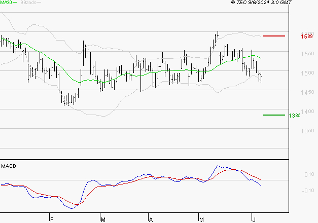This screenshot has height=223, width=318.
Task: Click the TEC 9/6/2024 copyright timestamp
Action: (x=261, y=3)
